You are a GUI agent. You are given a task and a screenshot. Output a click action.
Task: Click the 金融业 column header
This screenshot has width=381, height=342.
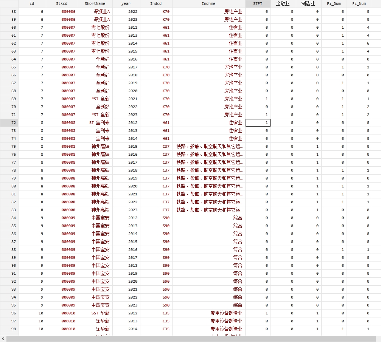pos(283,4)
